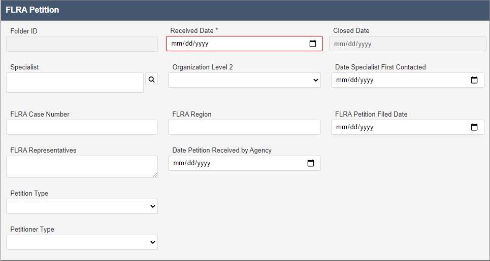Open calendar icon for FLRA Petition Filed Date
Viewport: 490px width, 261px height.
coord(474,127)
